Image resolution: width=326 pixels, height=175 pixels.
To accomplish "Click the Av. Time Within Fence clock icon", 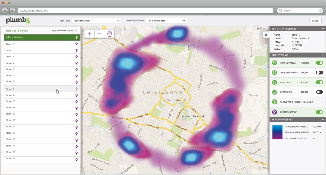I will 274,102.
